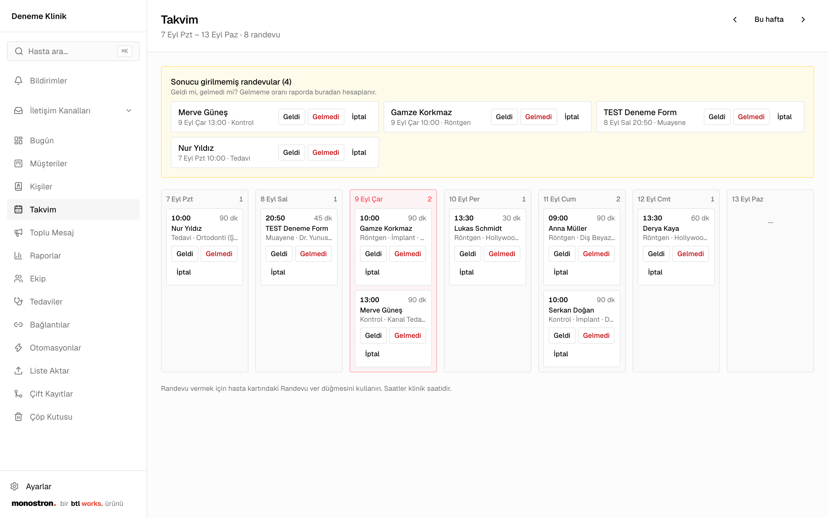Click the Müşteriler board icon
Screen dimensions: 828x518
(18, 163)
